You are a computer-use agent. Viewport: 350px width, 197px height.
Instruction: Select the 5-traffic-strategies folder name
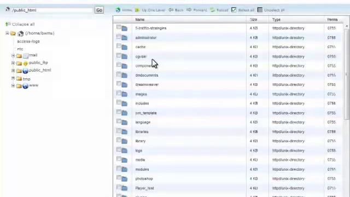click(151, 28)
